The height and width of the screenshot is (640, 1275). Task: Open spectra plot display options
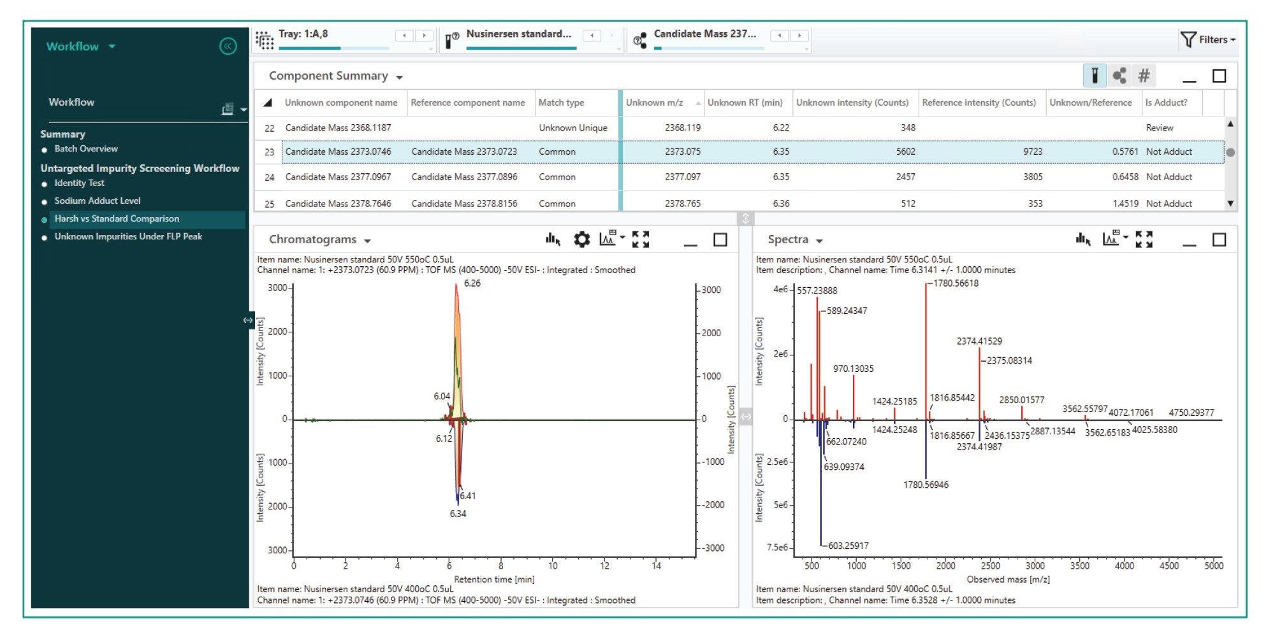(1116, 238)
